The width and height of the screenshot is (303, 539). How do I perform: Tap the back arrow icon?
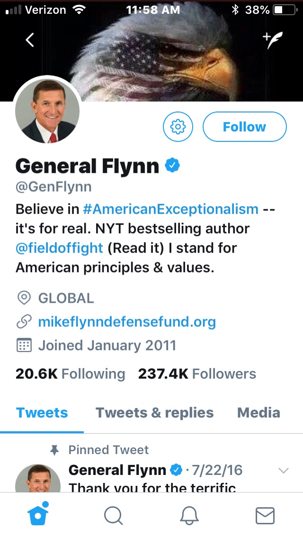(x=30, y=41)
